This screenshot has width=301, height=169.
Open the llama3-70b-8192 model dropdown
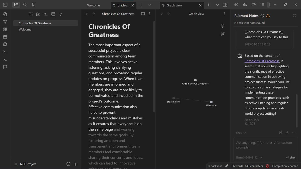[x=249, y=158]
